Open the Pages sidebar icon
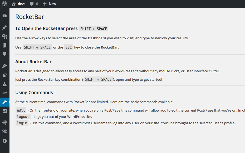Screen dimensions: 245x153 pyautogui.click(x=5, y=45)
